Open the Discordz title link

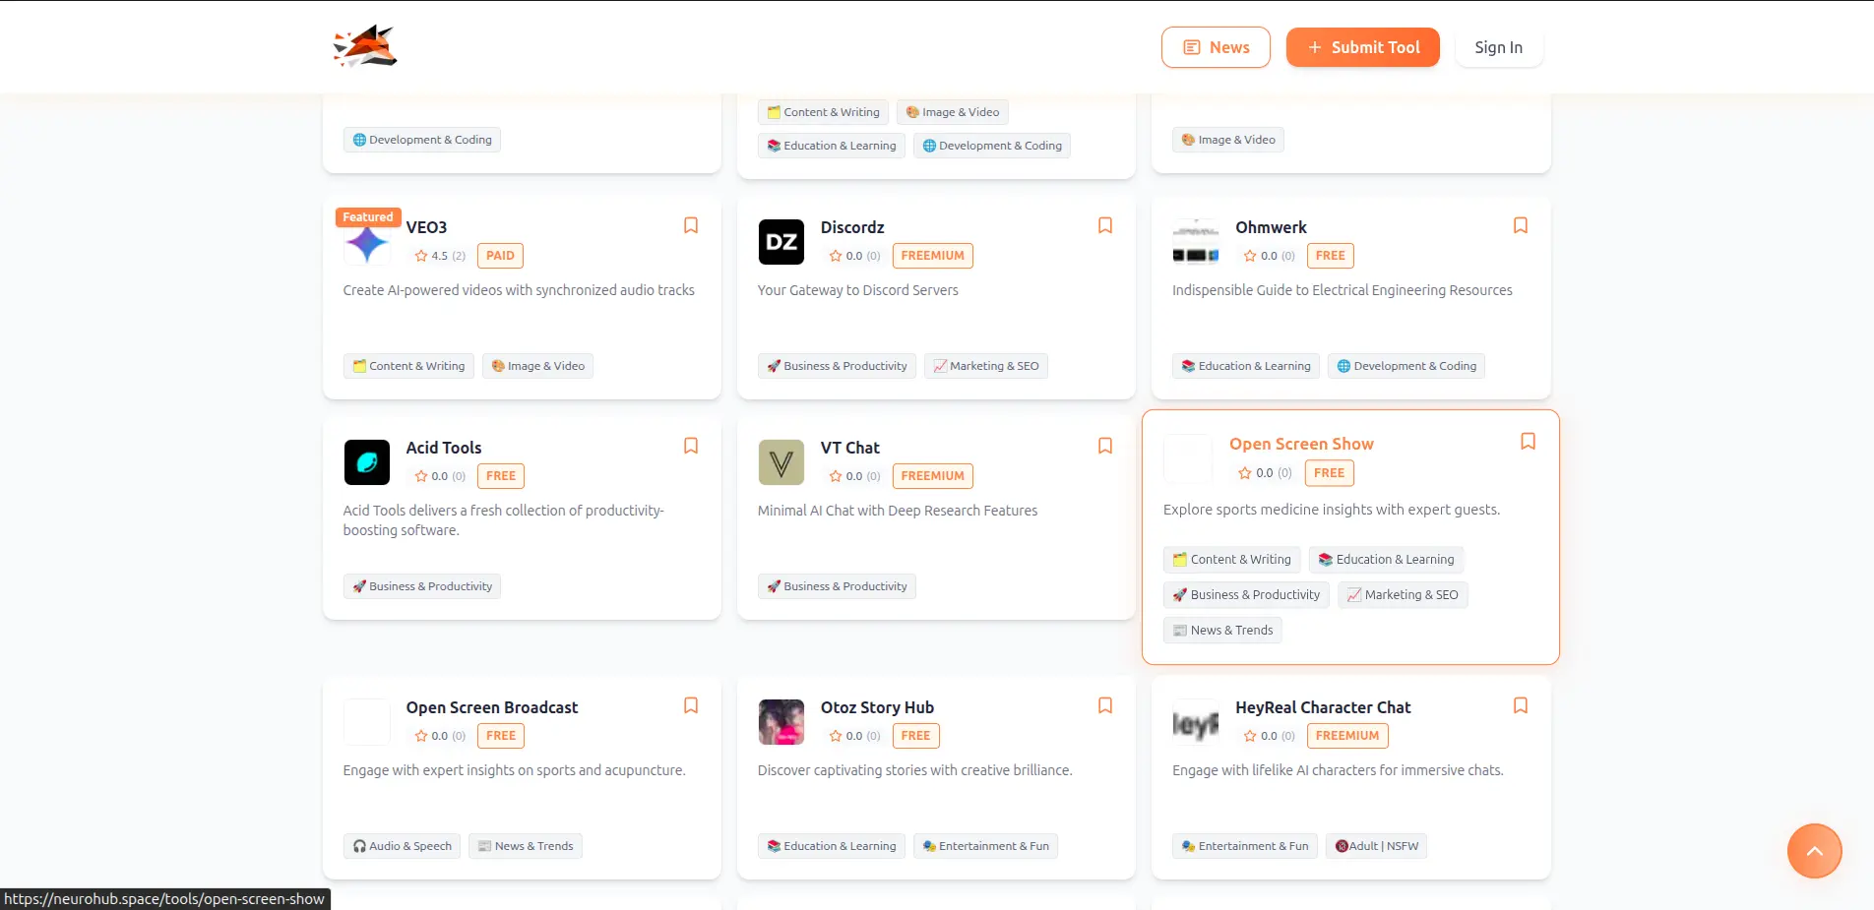tap(852, 227)
